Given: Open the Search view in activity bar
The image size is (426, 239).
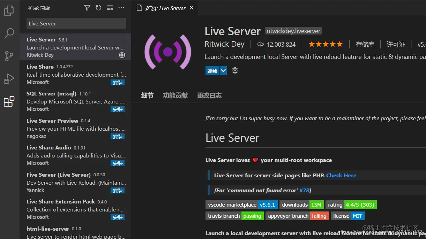Looking at the screenshot, I should [x=9, y=33].
